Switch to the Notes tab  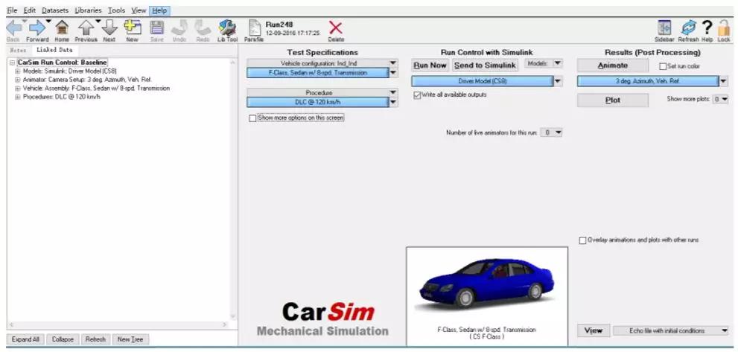click(18, 49)
